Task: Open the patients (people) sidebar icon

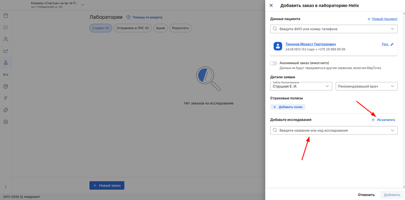Action: pos(6,39)
